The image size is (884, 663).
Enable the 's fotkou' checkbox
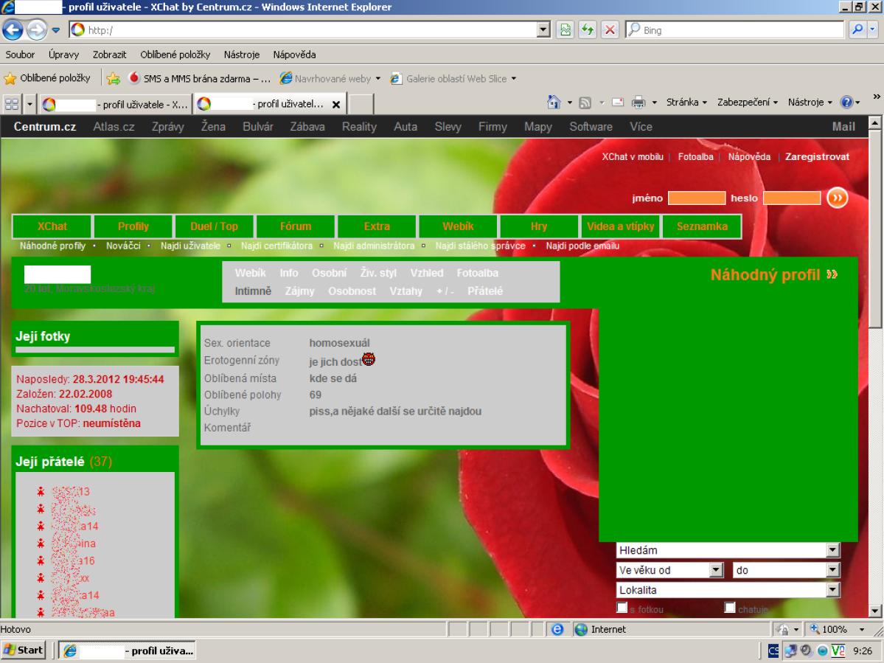622,608
